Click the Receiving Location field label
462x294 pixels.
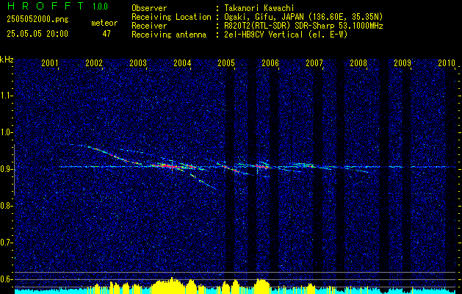[171, 17]
